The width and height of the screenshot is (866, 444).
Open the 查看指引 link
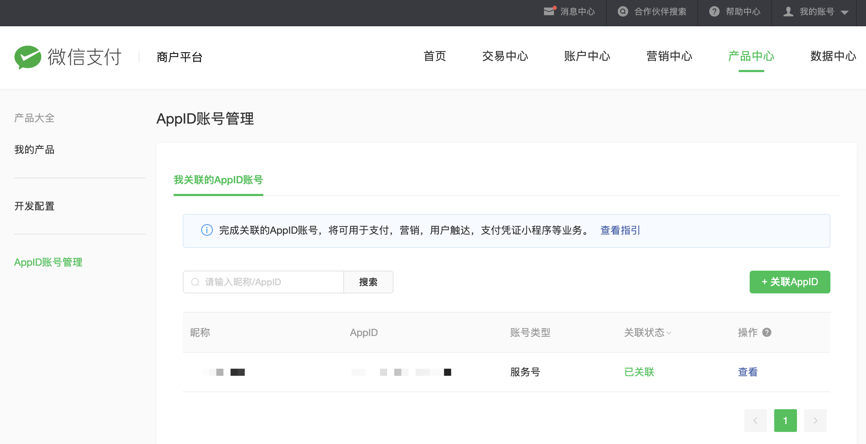tap(621, 230)
